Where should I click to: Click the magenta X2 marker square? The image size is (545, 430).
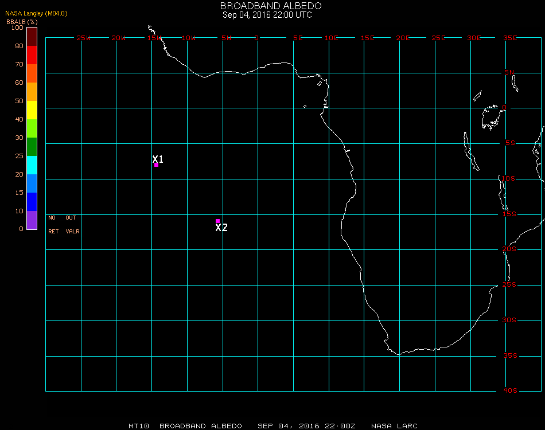click(x=217, y=221)
